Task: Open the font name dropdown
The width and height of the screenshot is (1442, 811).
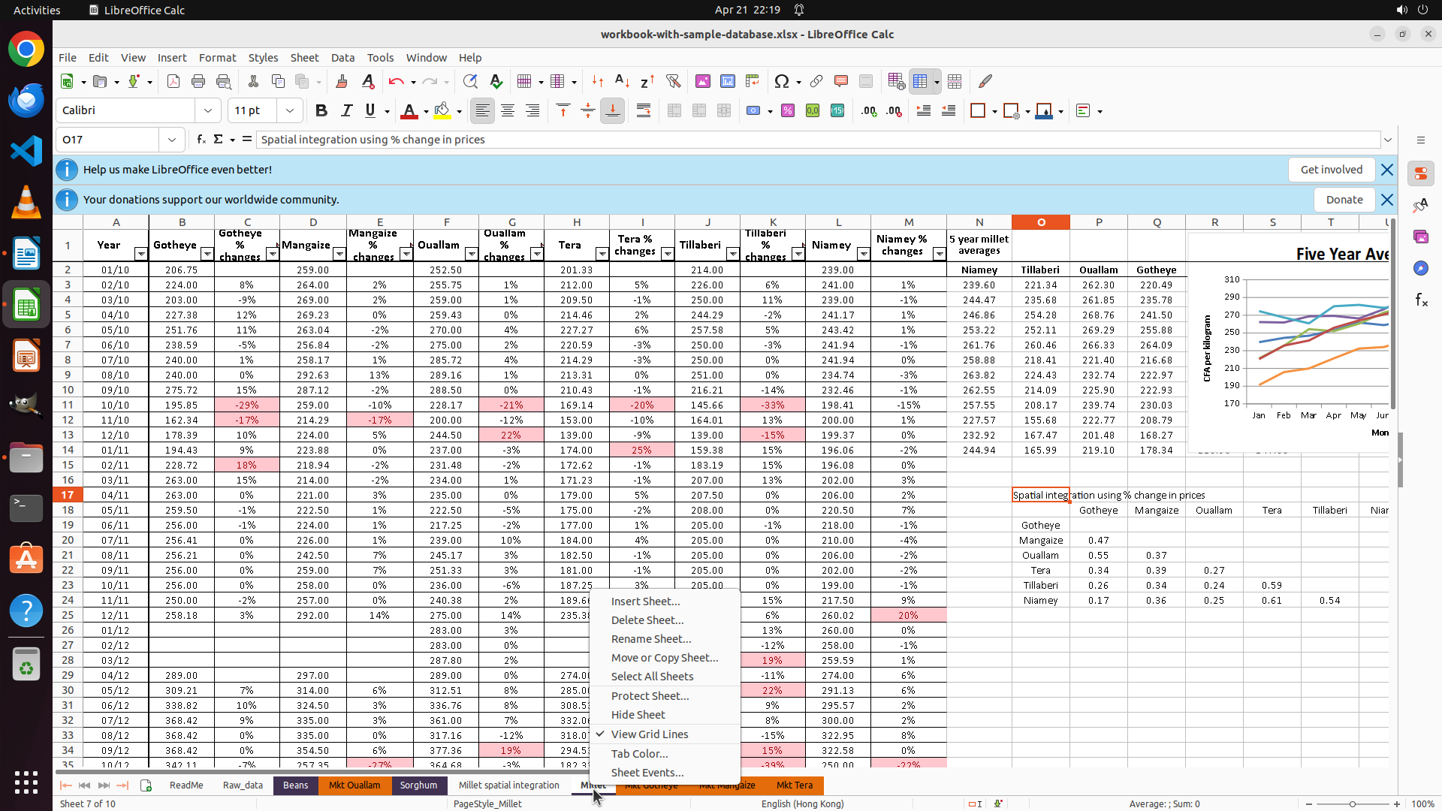Action: point(208,110)
